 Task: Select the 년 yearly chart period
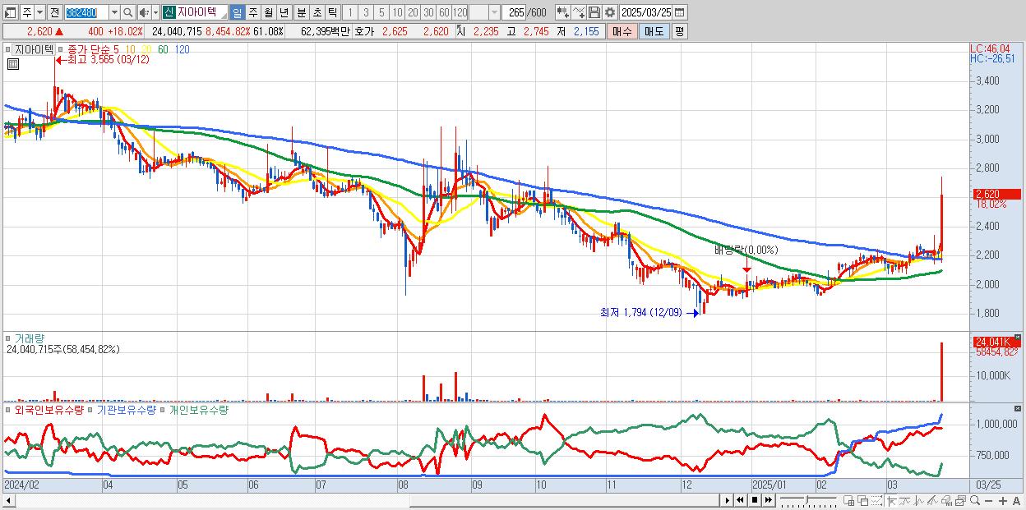coord(284,12)
